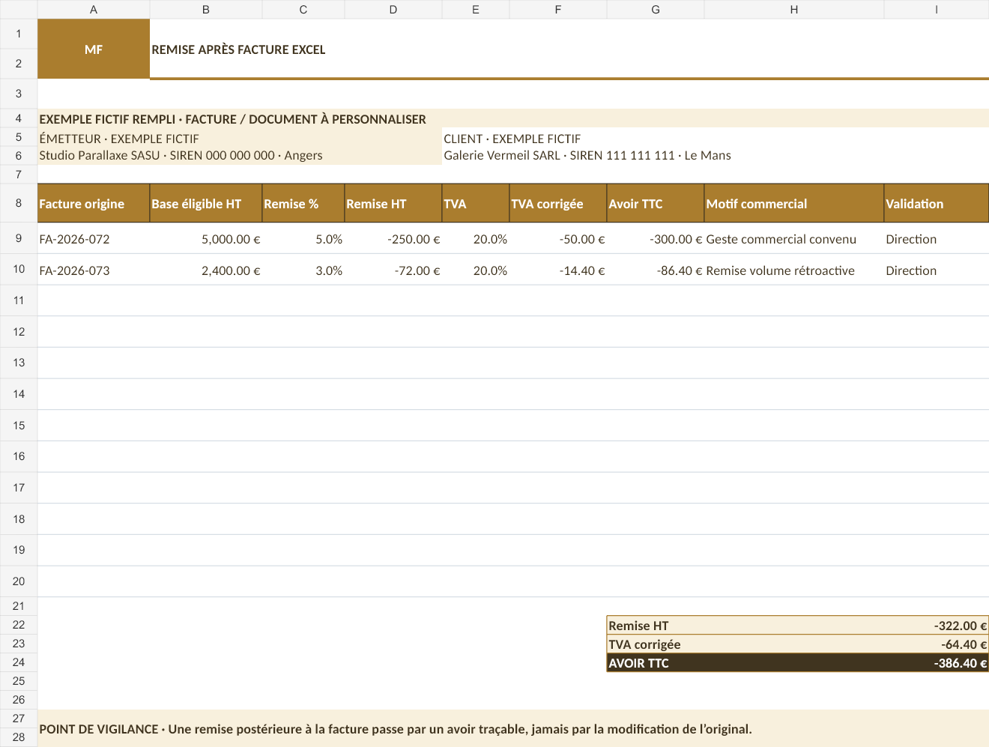The image size is (989, 747).
Task: Select the 20.0% TVA cell for FA-2026-072
Action: (476, 238)
